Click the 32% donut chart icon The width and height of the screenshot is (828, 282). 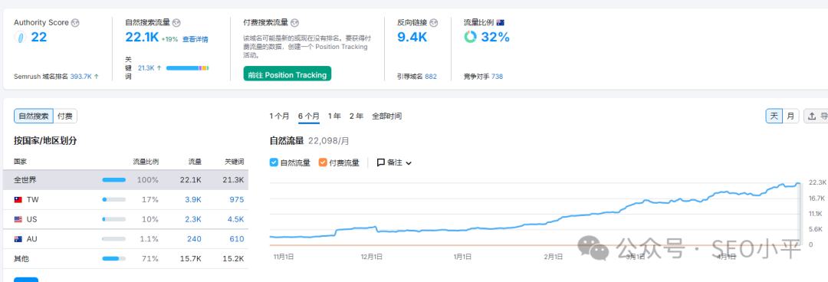tap(470, 37)
